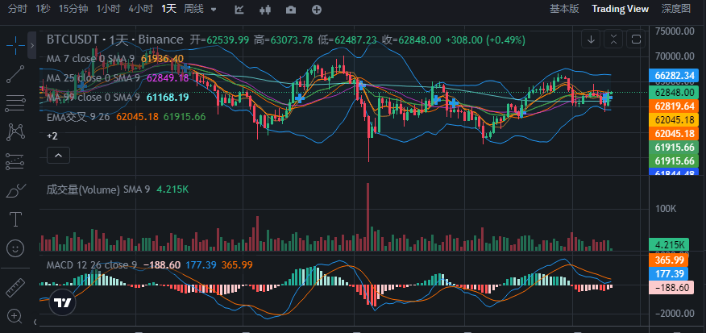
Task: Click the 62848.00 current price label
Action: click(674, 93)
